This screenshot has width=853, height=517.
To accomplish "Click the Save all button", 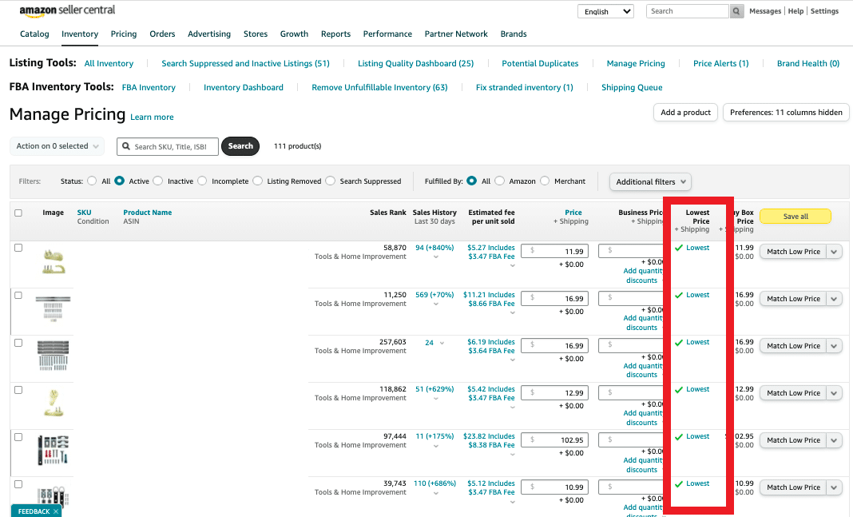I will coord(795,217).
